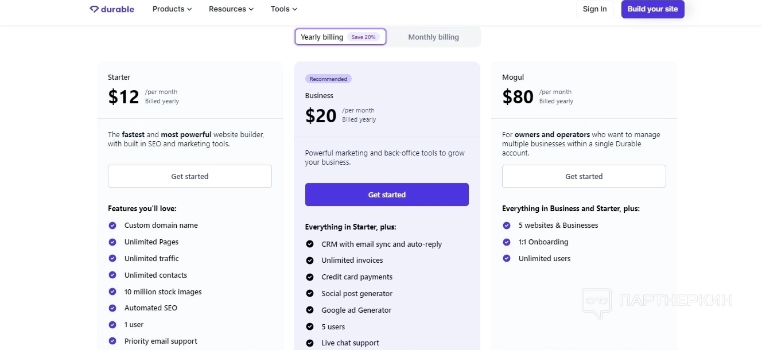The height and width of the screenshot is (350, 762).
Task: Click the Save 20% badge
Action: click(363, 37)
